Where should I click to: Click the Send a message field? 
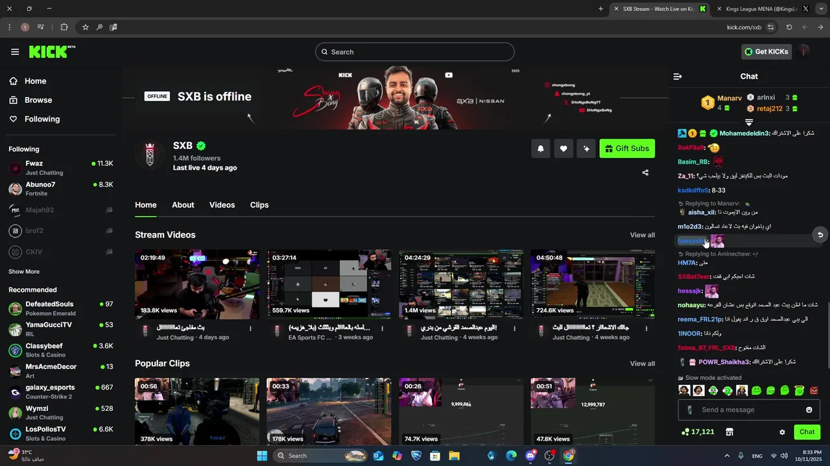(749, 410)
